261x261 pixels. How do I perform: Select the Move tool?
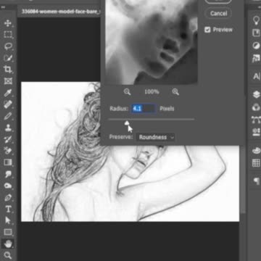tap(8, 23)
